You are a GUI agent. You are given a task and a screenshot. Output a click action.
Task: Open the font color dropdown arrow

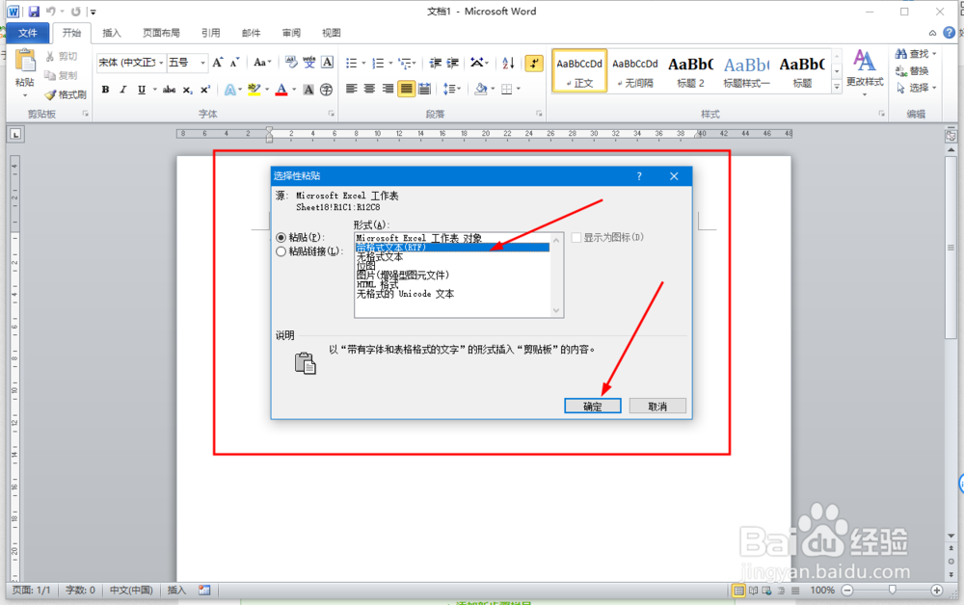tap(294, 90)
